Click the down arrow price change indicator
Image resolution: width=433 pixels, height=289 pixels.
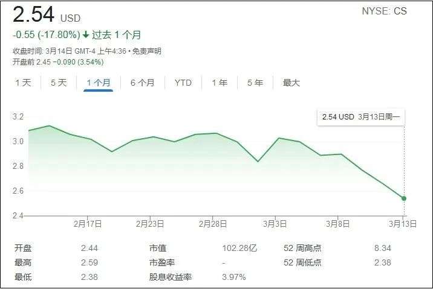click(85, 35)
